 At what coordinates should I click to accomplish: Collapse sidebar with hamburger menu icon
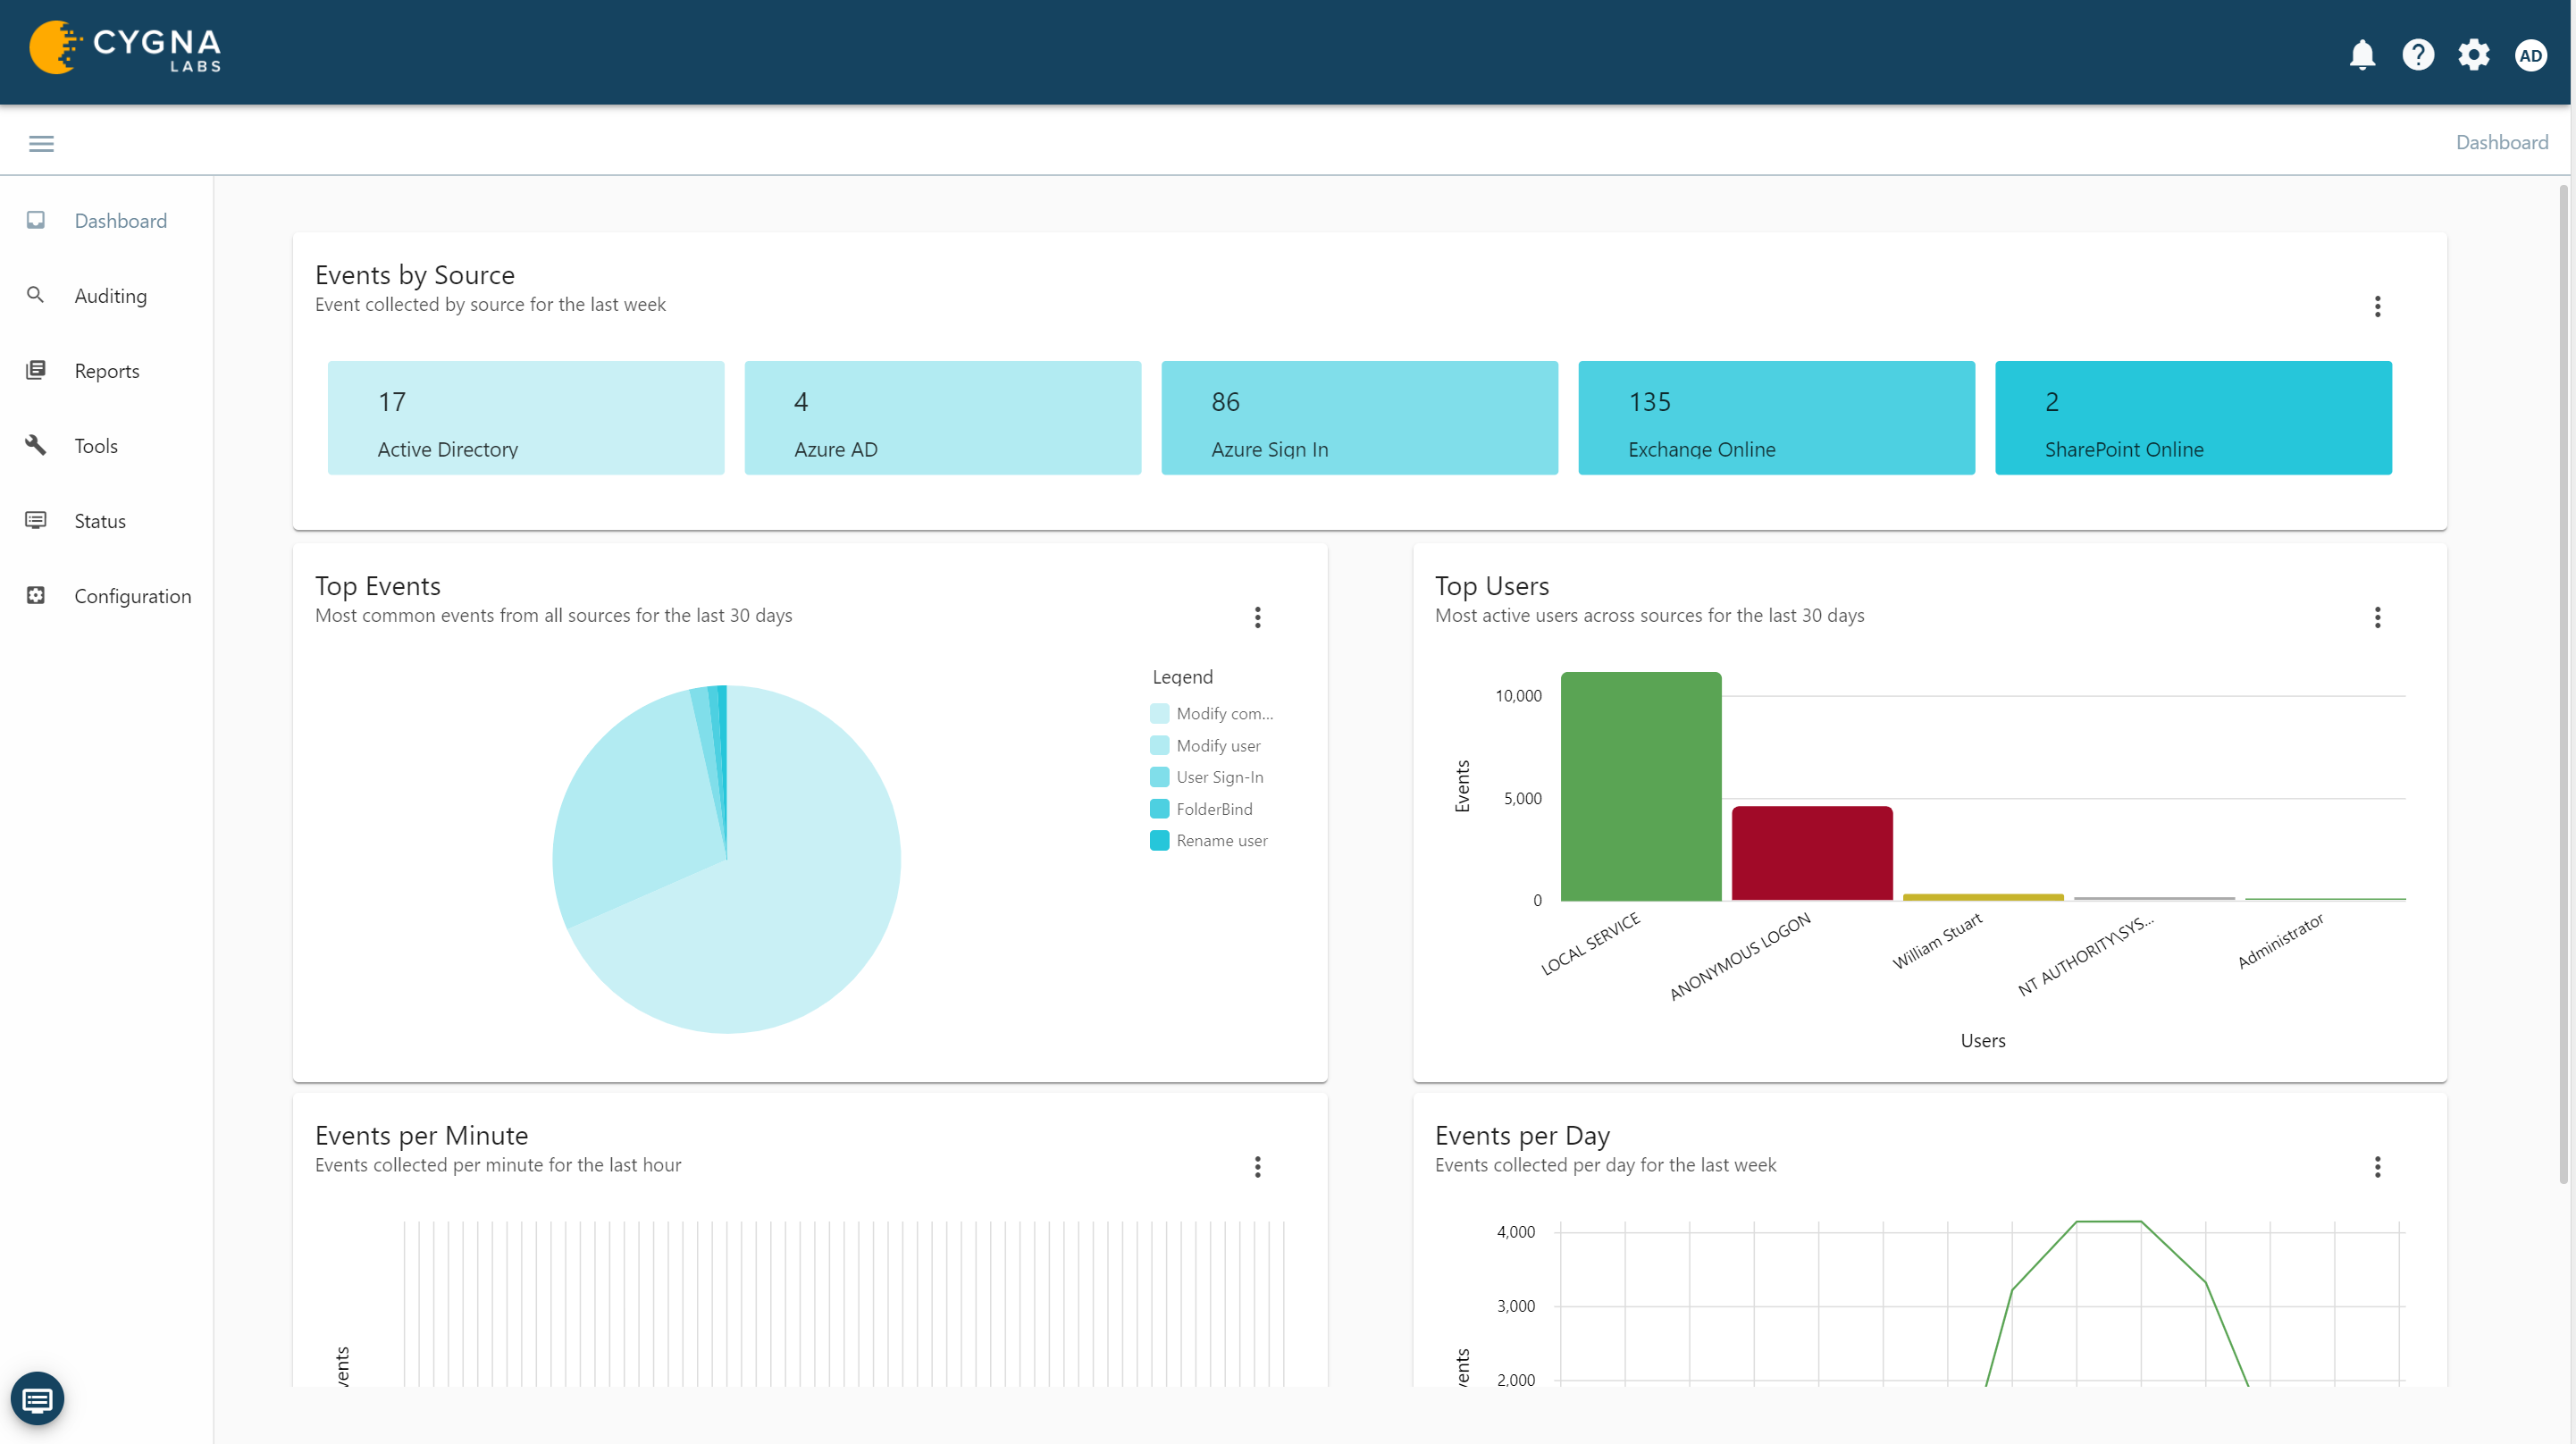pyautogui.click(x=41, y=144)
